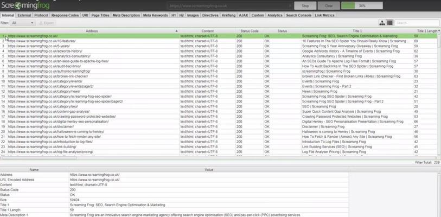Click the Search box above the table
The width and height of the screenshot is (441, 217).
pos(417,23)
